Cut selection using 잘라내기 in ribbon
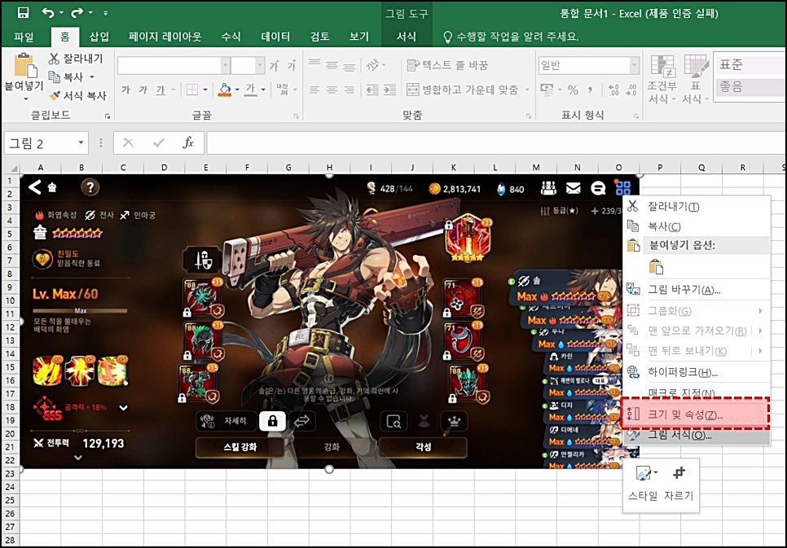The image size is (787, 548). [x=76, y=59]
